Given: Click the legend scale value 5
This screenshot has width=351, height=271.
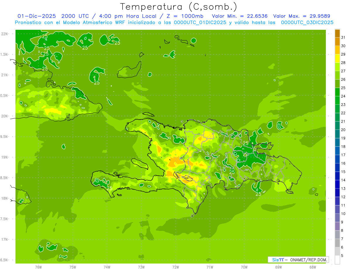Looking at the screenshot, I should point(342,256).
